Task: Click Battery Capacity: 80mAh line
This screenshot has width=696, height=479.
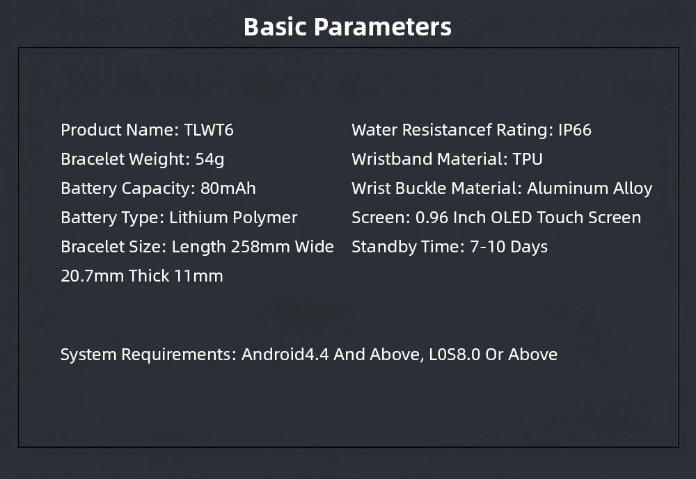Action: tap(158, 188)
